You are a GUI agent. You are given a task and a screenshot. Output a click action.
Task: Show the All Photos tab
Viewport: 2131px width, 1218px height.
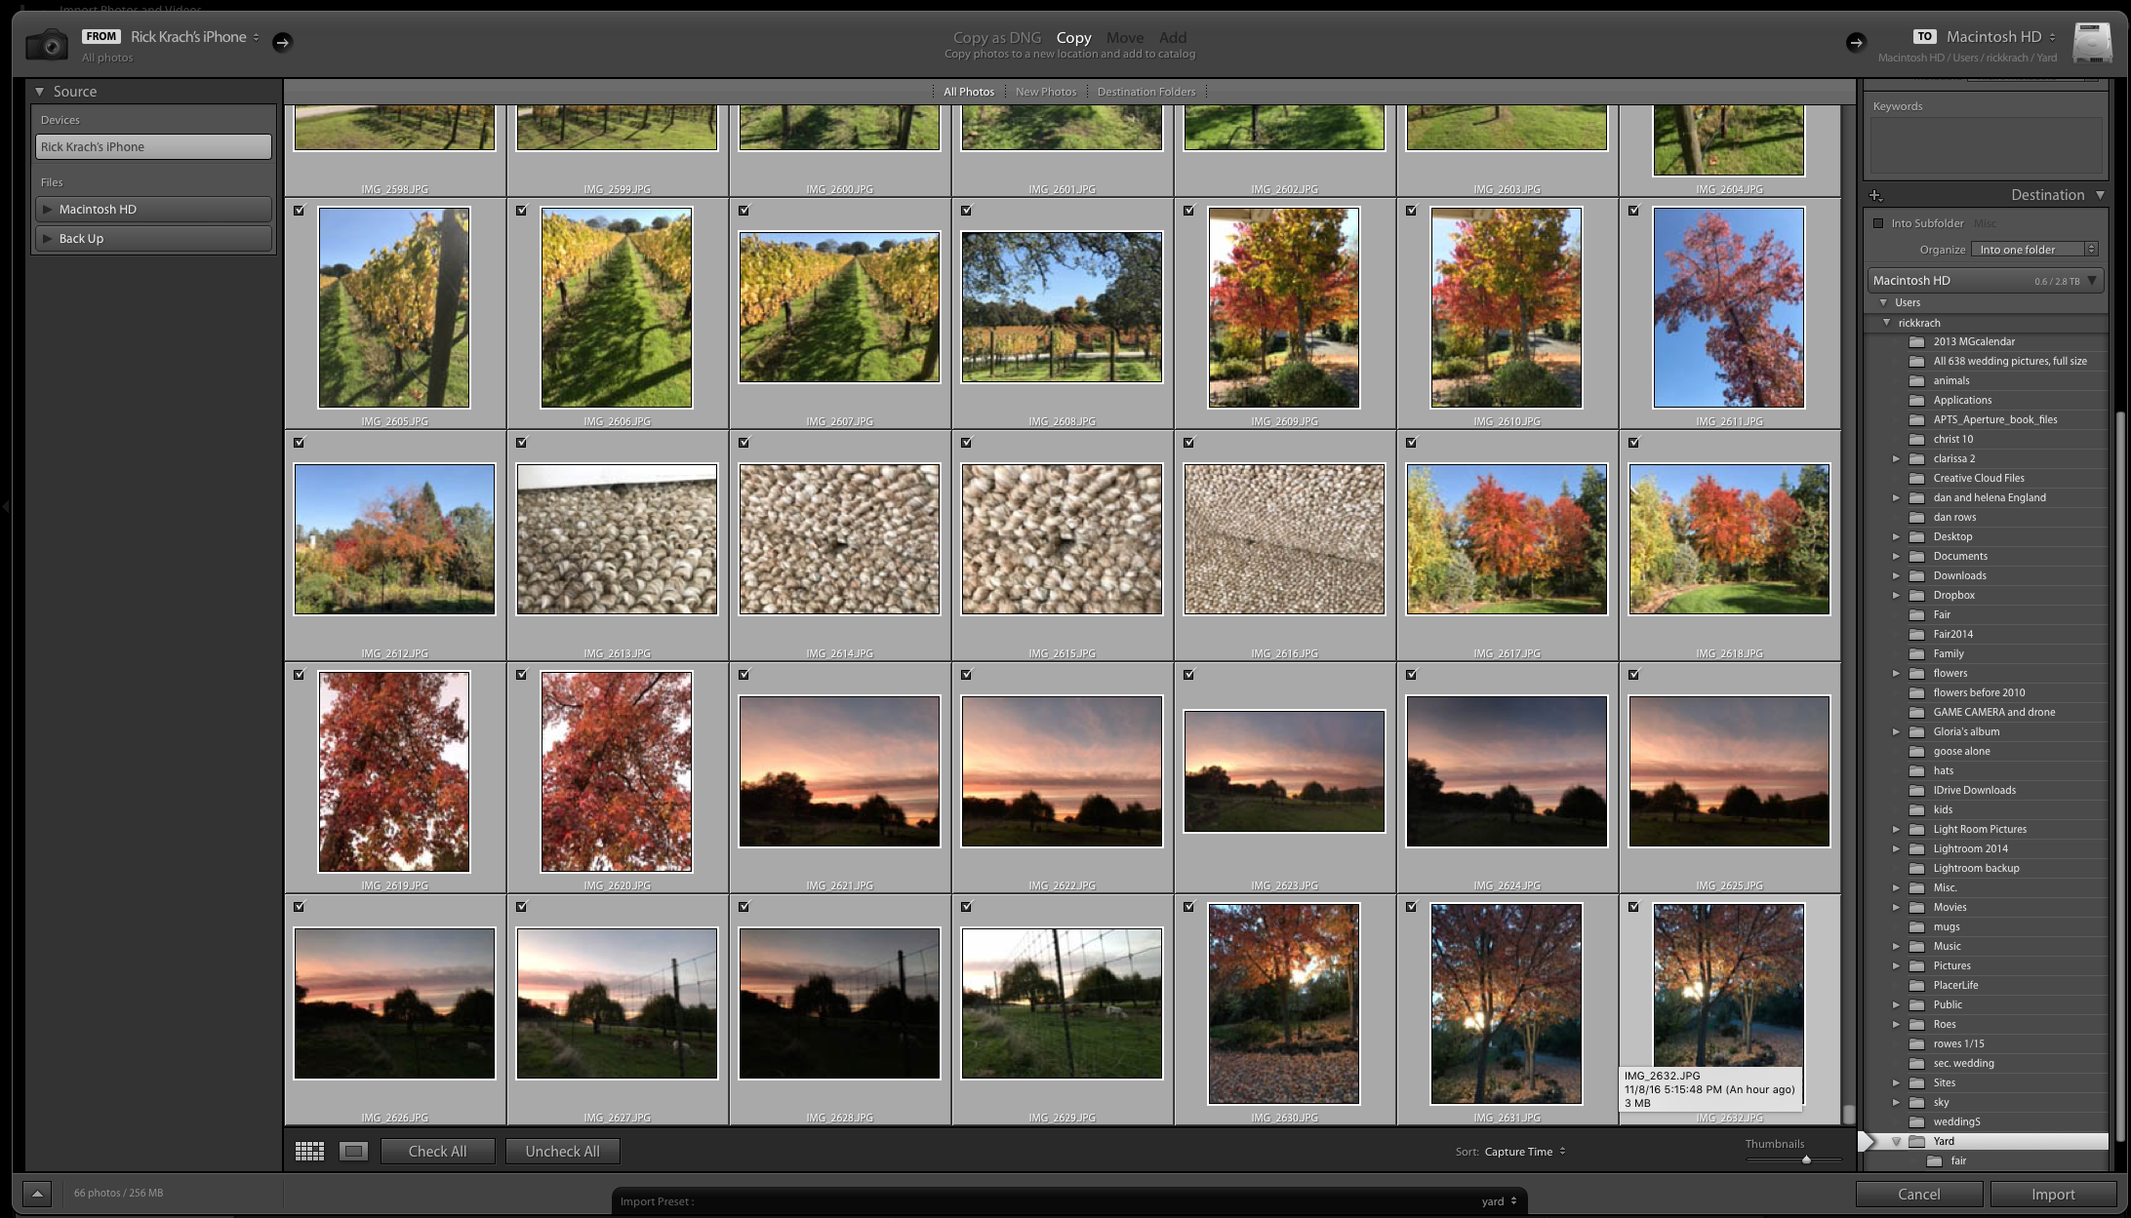(x=969, y=92)
